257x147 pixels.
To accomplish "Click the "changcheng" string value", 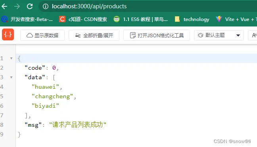I will click(x=52, y=96).
